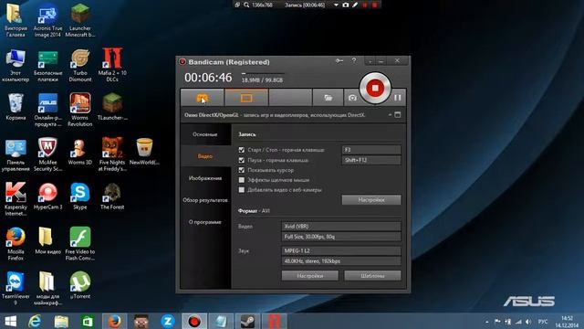Select the screen rectangle recording mode
The image size is (584, 329).
246,98
